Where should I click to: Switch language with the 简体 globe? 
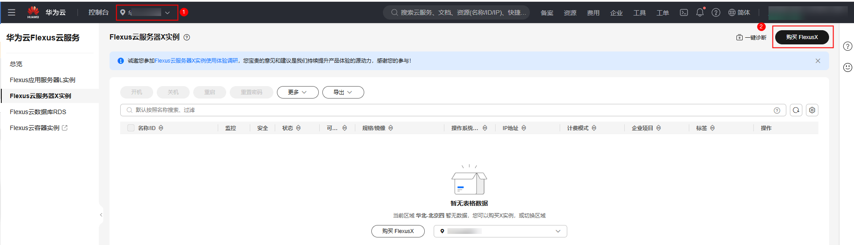click(x=739, y=12)
